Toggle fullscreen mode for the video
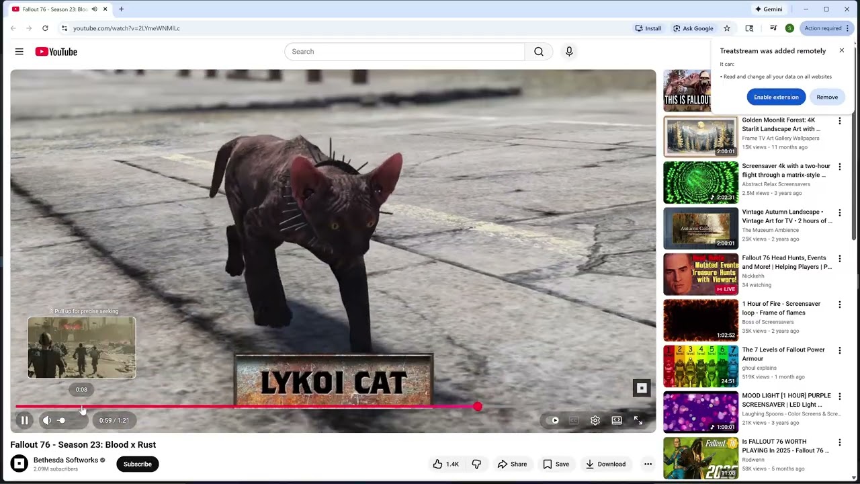This screenshot has width=860, height=484. 638,420
